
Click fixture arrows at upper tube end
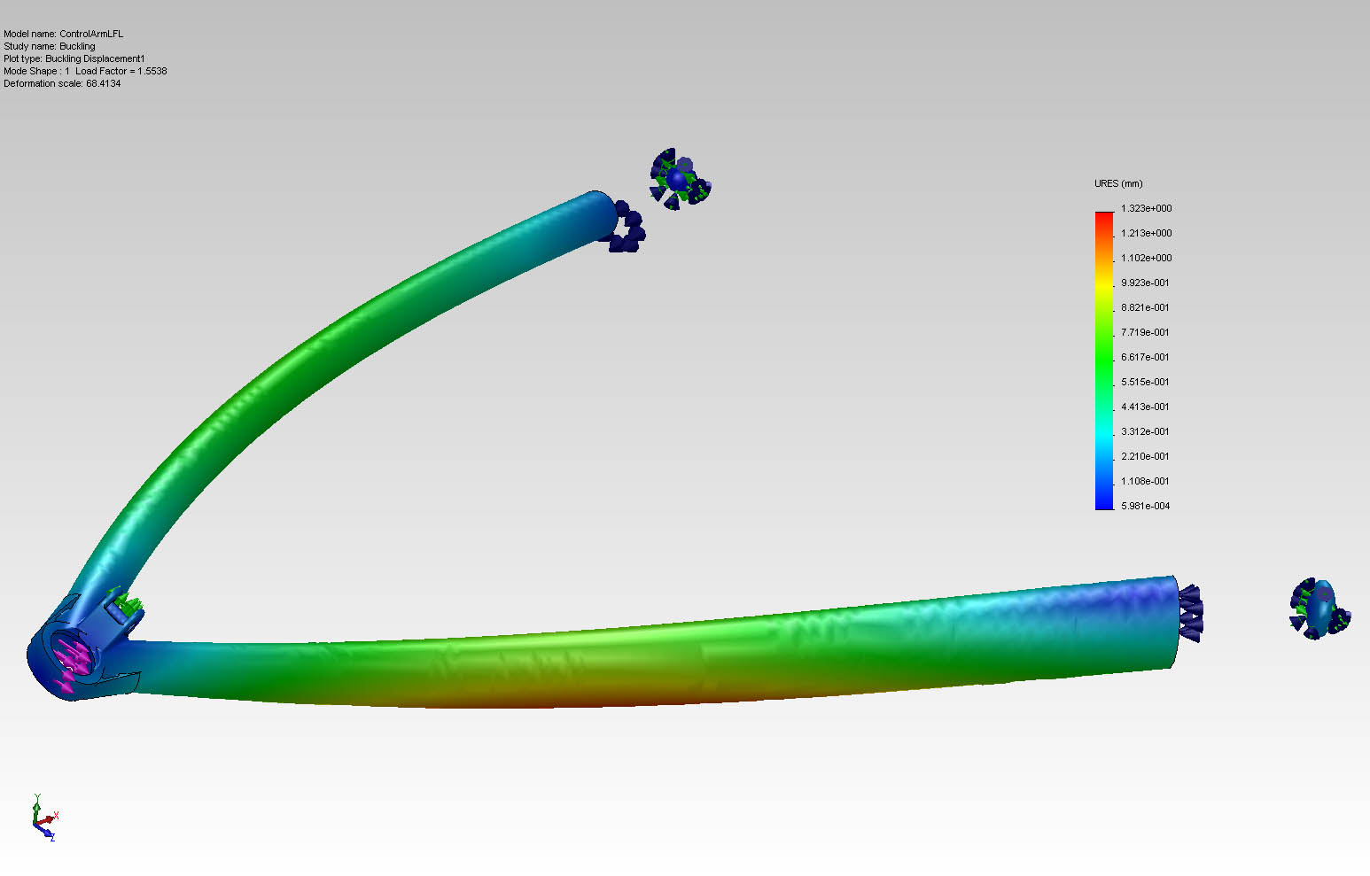pyautogui.click(x=627, y=230)
